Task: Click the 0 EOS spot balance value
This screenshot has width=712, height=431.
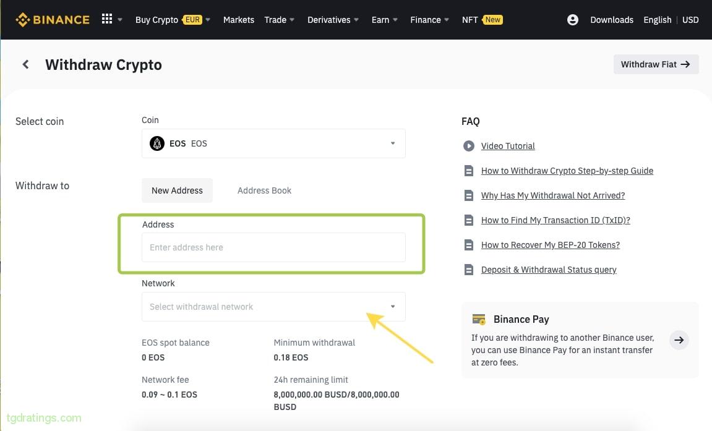Action: point(153,357)
